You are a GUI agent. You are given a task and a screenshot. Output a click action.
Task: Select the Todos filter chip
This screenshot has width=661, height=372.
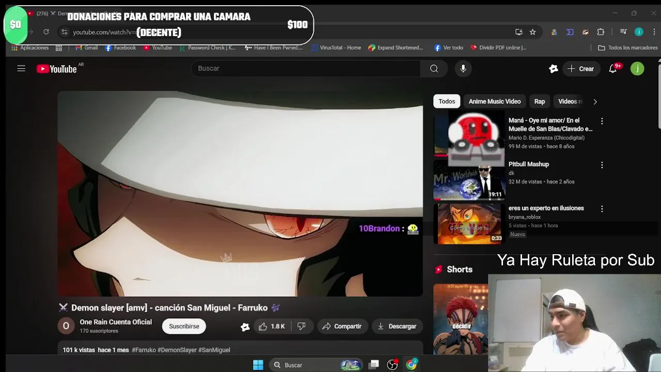(x=447, y=101)
